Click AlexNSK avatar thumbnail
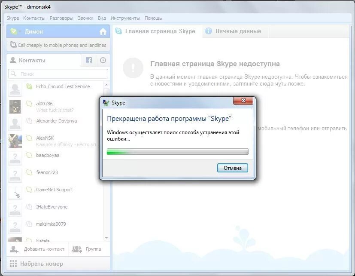Viewport: 355px width, 276px height. point(15,141)
